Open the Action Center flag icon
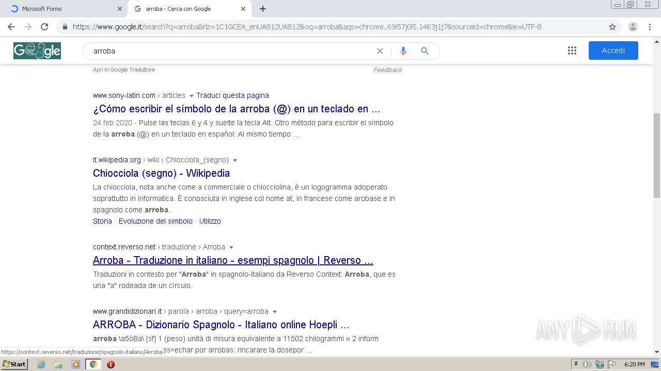This screenshot has height=371, width=661. [x=612, y=364]
